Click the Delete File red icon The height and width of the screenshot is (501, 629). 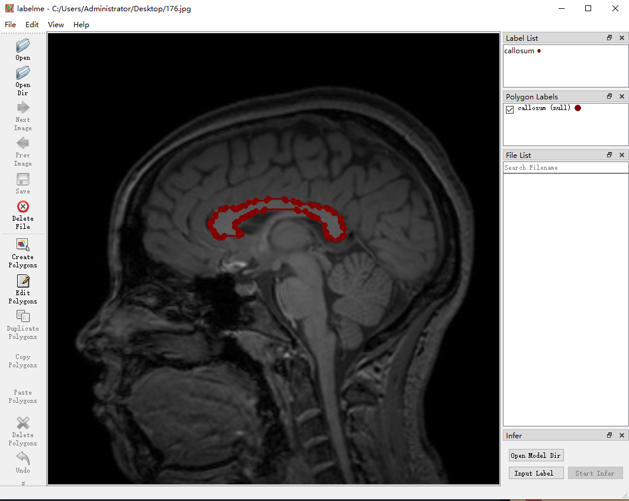point(23,206)
